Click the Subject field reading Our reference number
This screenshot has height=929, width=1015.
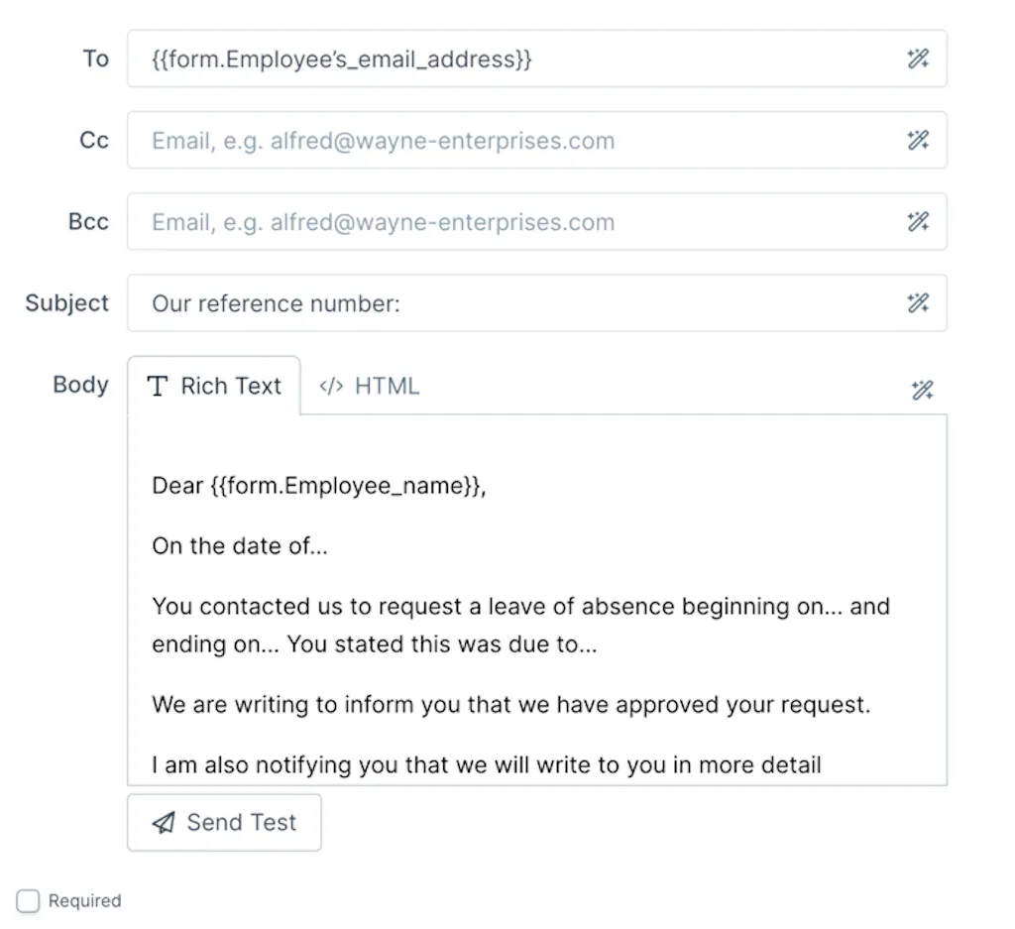(x=537, y=303)
